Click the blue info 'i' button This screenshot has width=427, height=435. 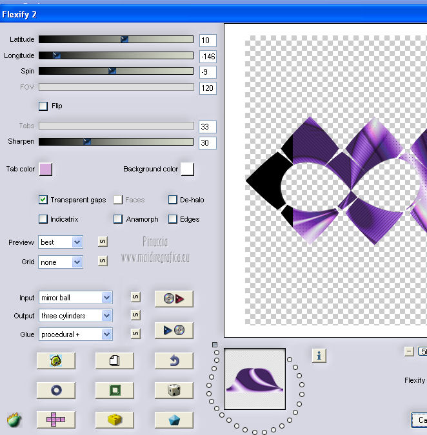tap(319, 355)
